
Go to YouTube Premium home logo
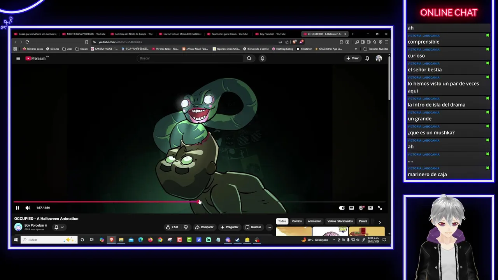(35, 58)
